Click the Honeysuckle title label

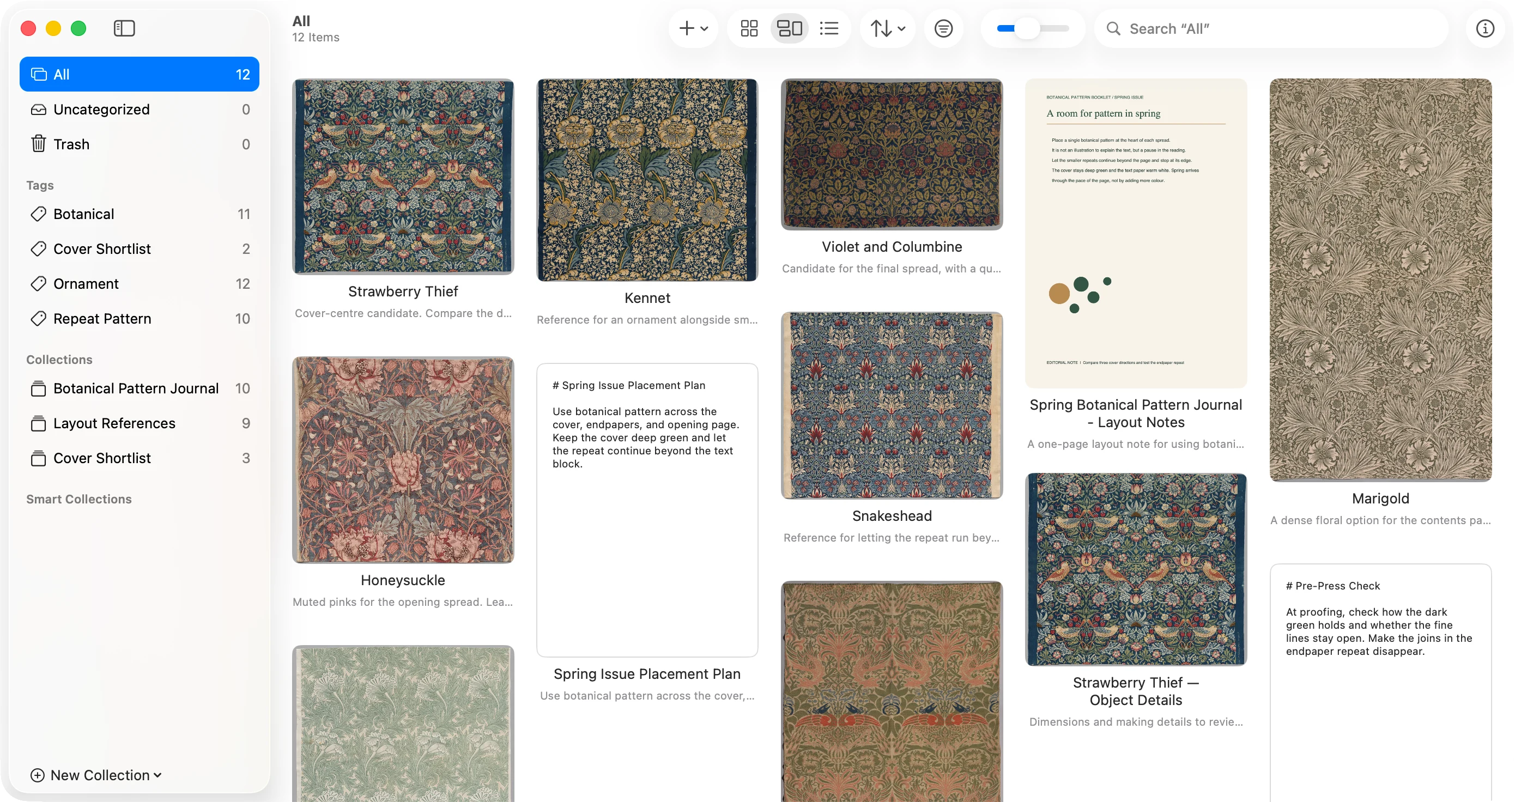(x=403, y=580)
